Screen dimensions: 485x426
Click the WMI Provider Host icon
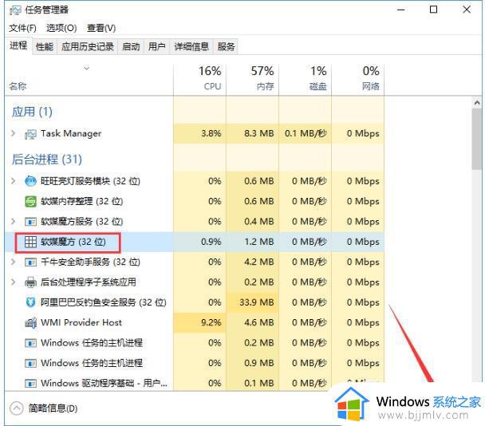click(x=30, y=323)
